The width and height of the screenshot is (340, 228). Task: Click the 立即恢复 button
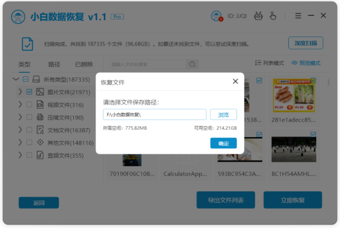293,200
